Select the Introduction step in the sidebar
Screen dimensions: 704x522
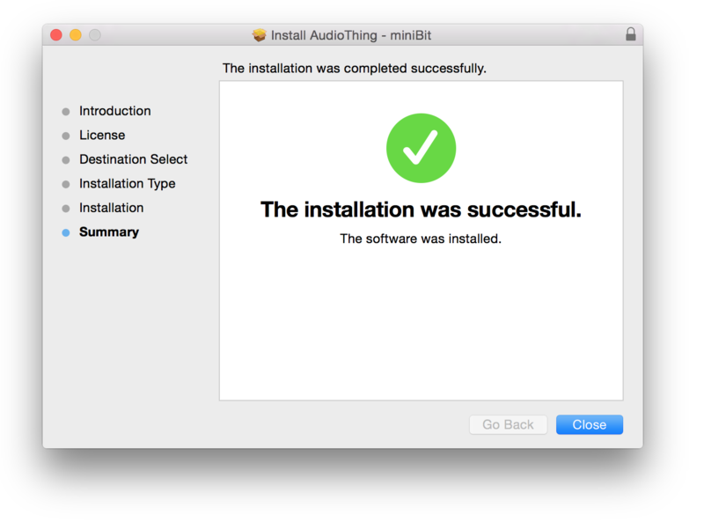[114, 111]
